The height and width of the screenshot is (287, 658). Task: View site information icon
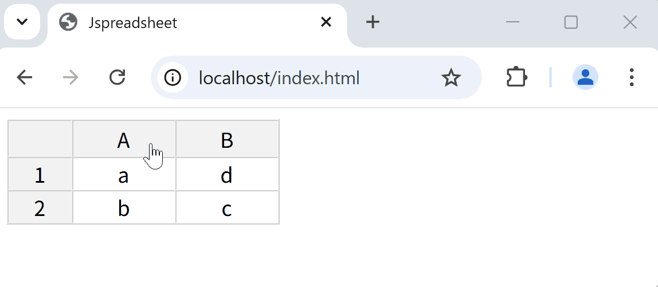[173, 77]
